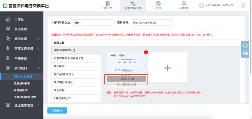
Task: Select 开户银行许可证 category
Action: click(x=76, y=82)
